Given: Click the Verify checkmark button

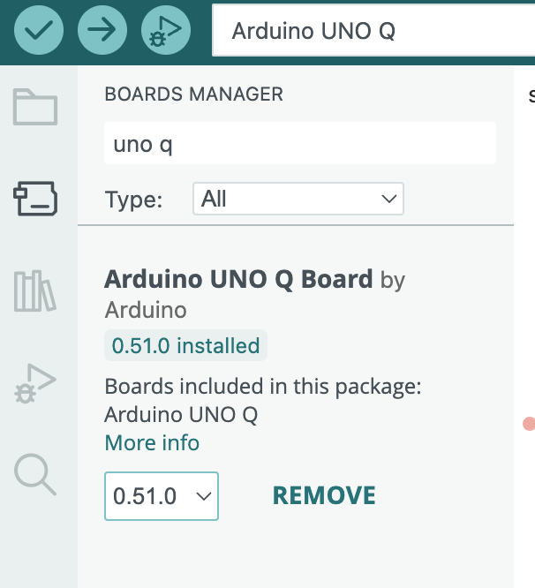Looking at the screenshot, I should [38, 32].
